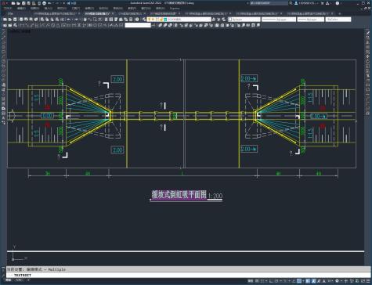The height and width of the screenshot is (285, 372).
Task: Toggle Clean Screen in status bar
Action: [x=363, y=281]
